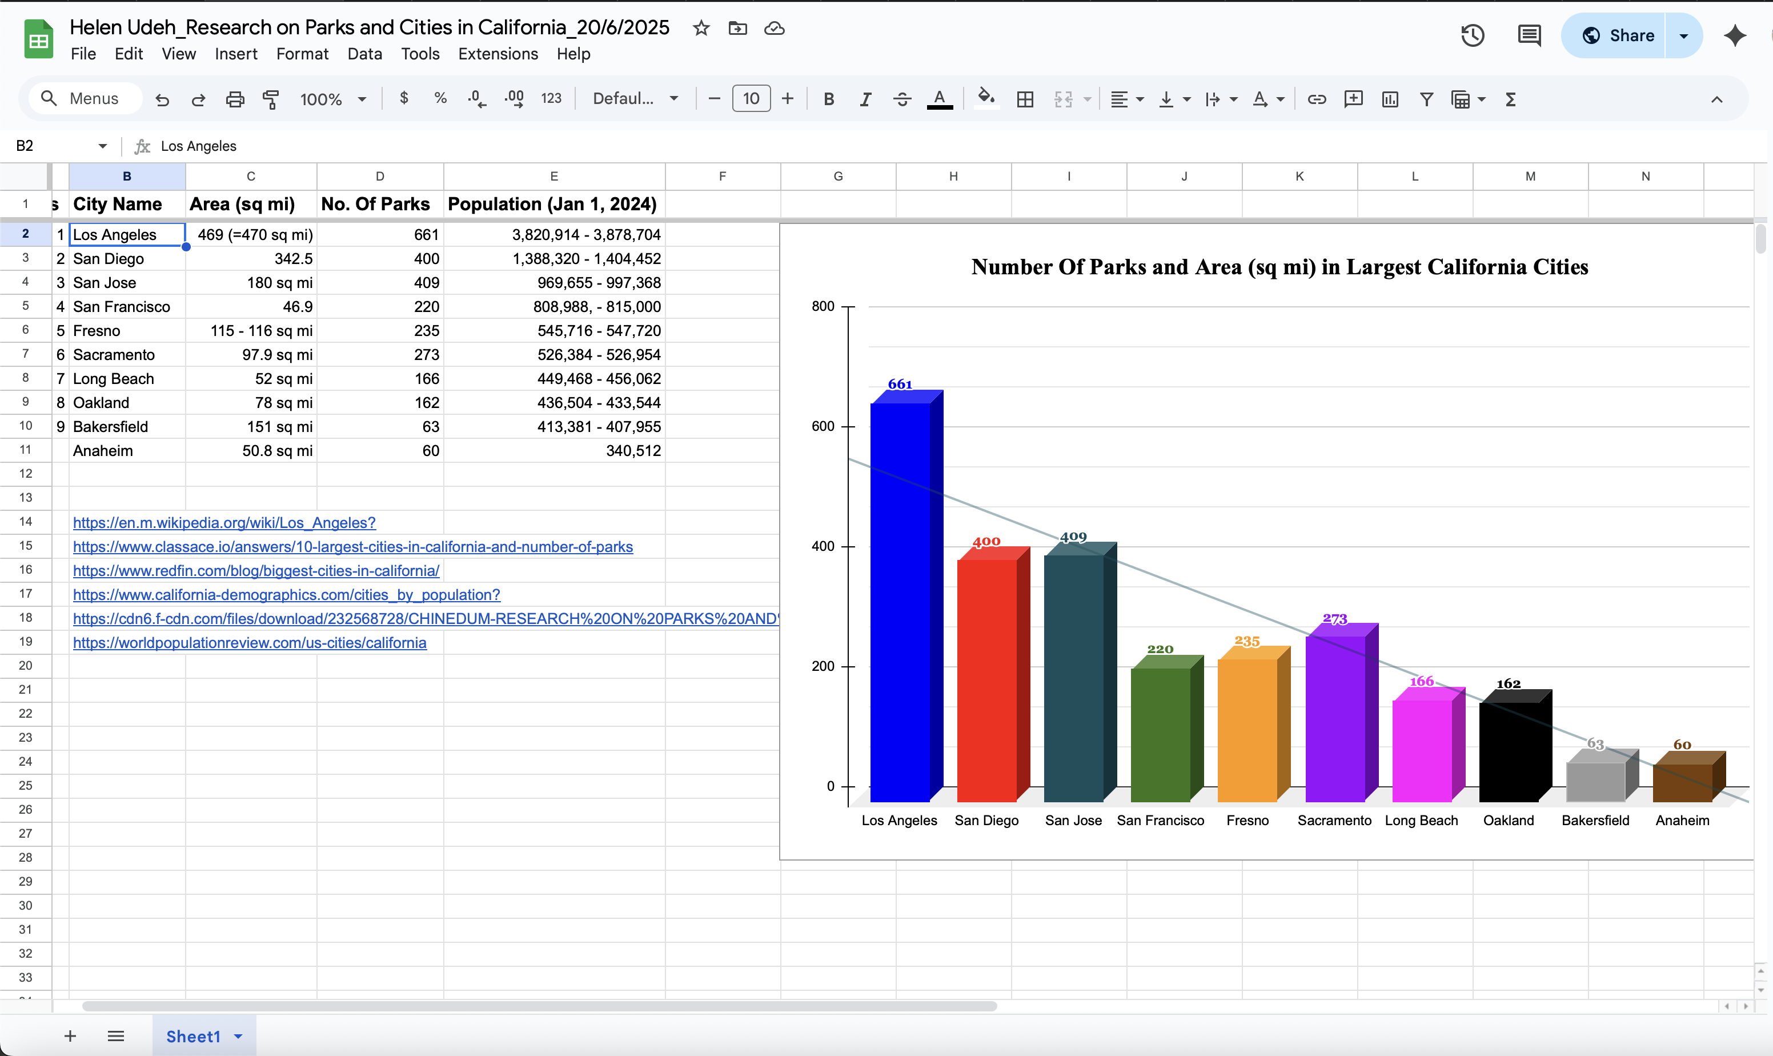Format as currency with dollar icon
Screen dimensions: 1773x1056
(404, 98)
